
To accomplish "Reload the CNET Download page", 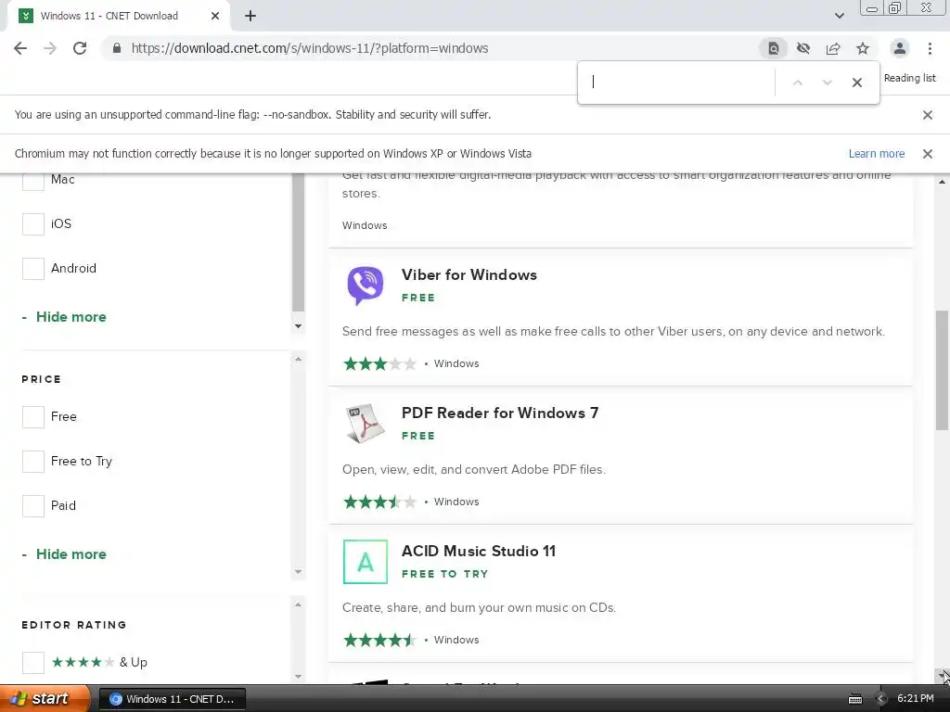I will point(80,48).
